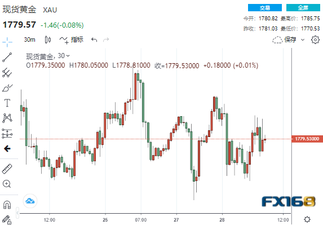This screenshot has width=323, height=225.
Task: Undo the last chart action
Action: tap(94, 39)
